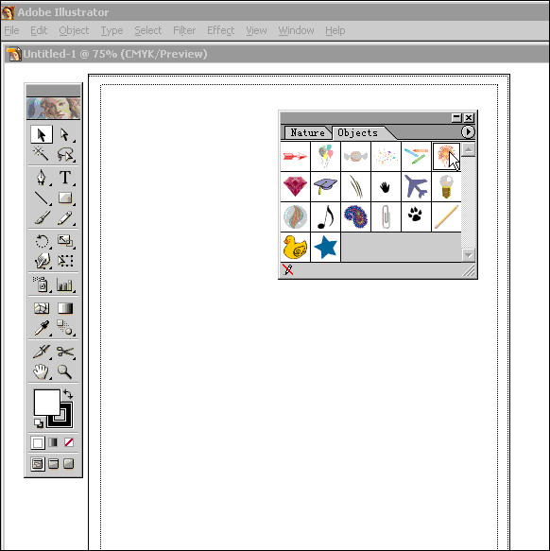Pick the Paintbrush tool
This screenshot has height=551, width=550.
42,217
